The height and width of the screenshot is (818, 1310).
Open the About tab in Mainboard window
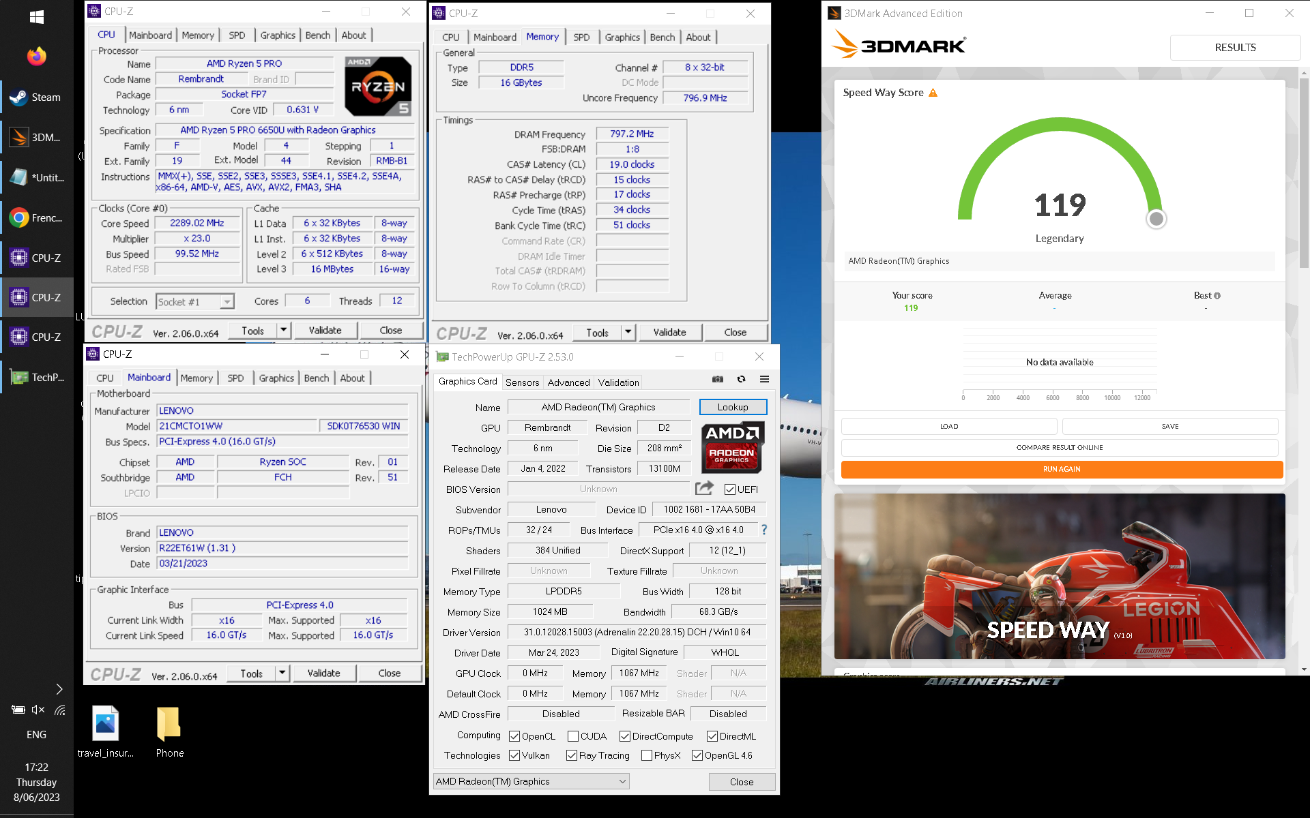353,378
